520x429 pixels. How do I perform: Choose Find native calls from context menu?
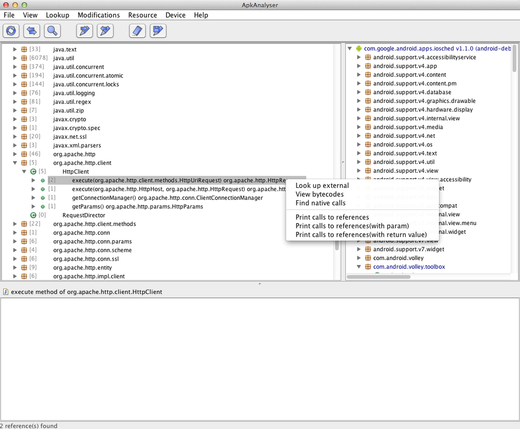[x=363, y=203]
